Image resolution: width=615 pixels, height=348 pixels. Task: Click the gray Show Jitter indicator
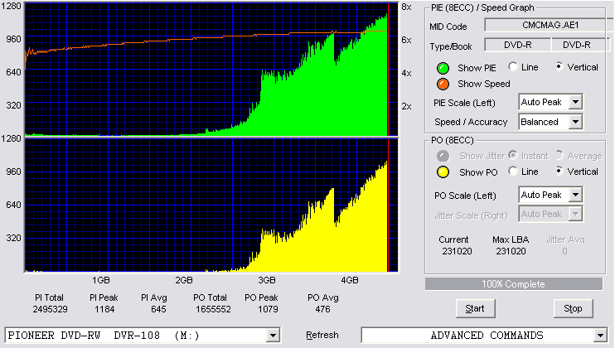point(443,156)
